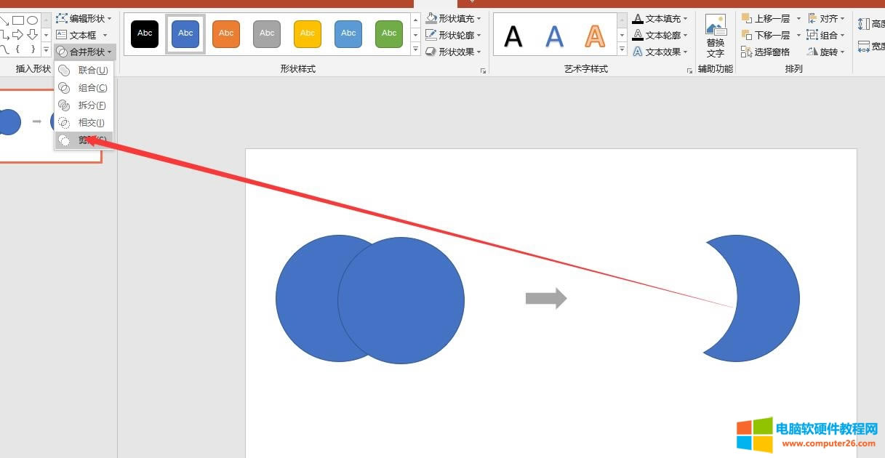
Task: Open the 形状填充 shape fill dropdown
Action: (x=454, y=18)
